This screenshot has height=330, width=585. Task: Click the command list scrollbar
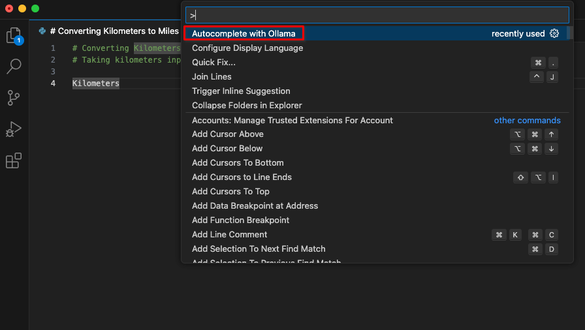point(570,33)
